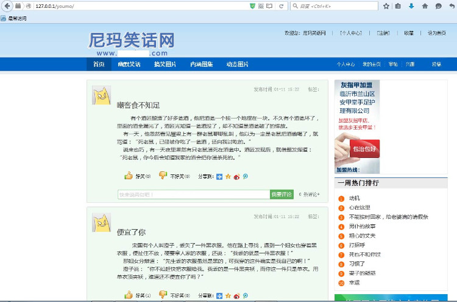This screenshot has width=457, height=302.
Task: Click the [注销] logout link
Action: point(383,33)
